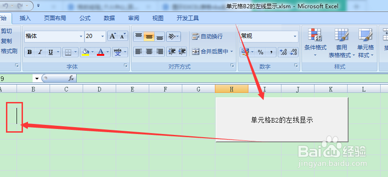
Task: Switch to 页面布局 tab
Action: click(x=55, y=18)
